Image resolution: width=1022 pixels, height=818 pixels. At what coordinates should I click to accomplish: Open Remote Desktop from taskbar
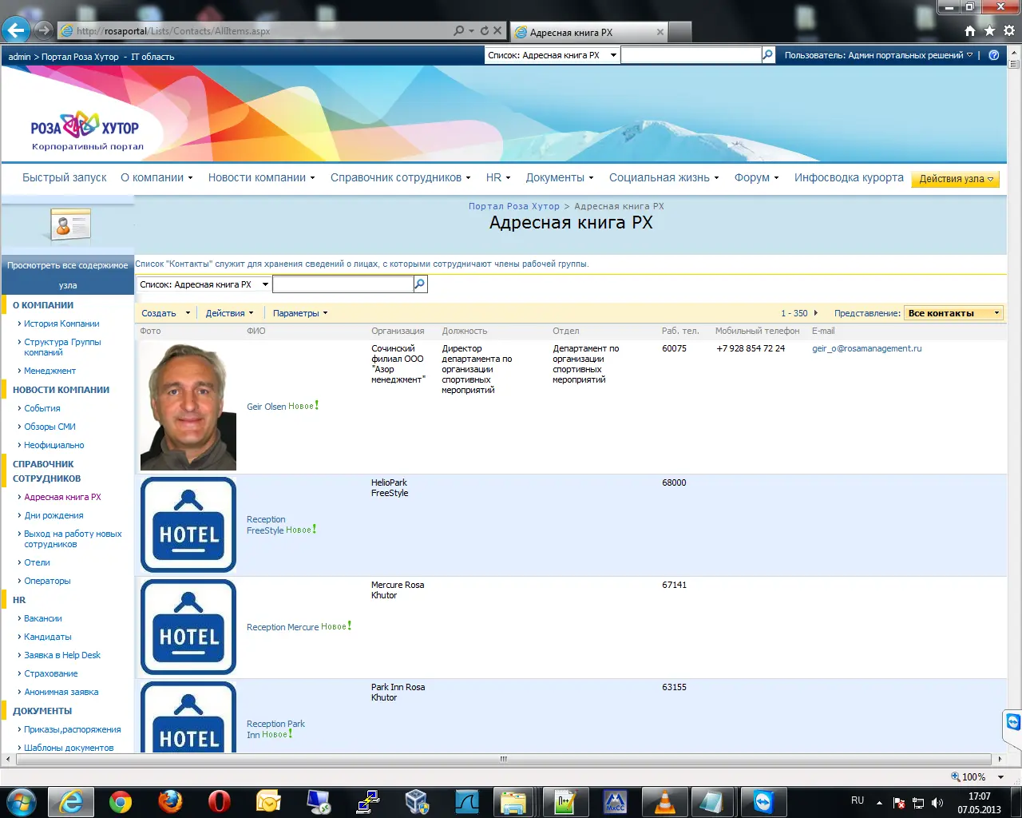coord(318,801)
